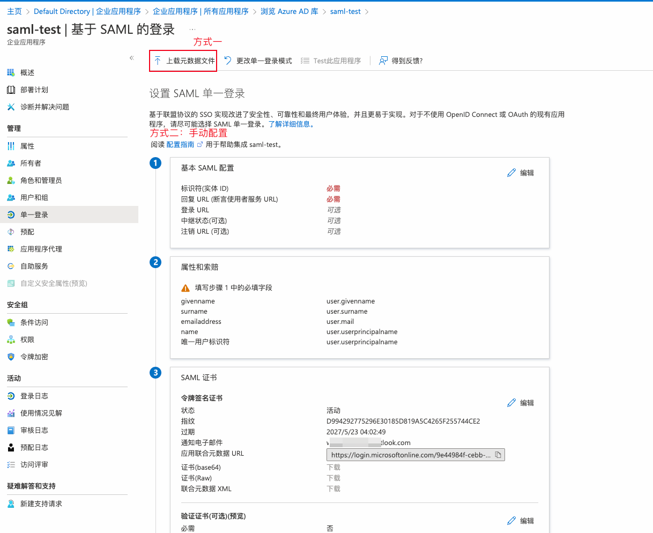Copy the 应用联合元数据 URL with copy icon

click(x=498, y=455)
